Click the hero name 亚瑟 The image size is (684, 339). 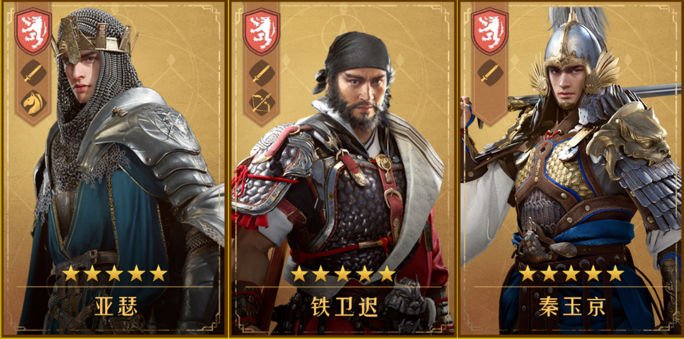(116, 306)
